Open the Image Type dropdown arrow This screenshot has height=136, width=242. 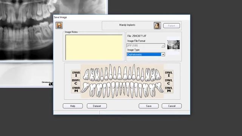click(x=163, y=54)
